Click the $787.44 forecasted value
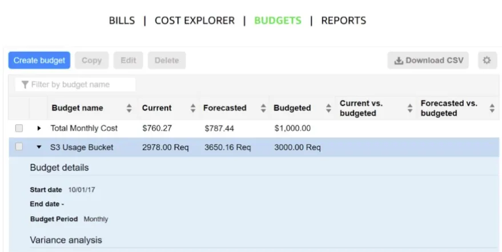 tap(219, 128)
